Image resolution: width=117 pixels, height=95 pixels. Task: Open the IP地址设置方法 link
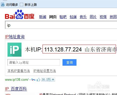tap(45, 71)
